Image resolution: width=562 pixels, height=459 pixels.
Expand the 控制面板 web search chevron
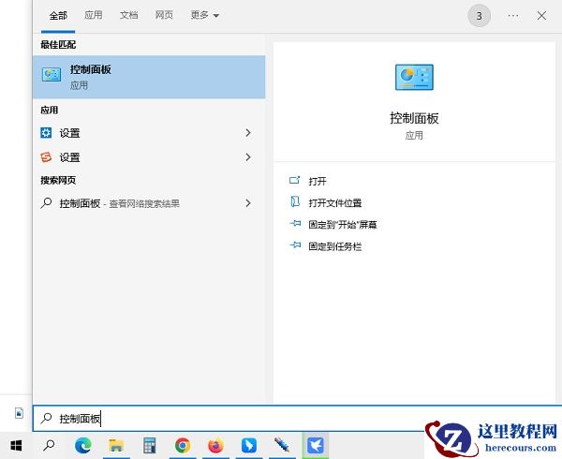coord(248,203)
